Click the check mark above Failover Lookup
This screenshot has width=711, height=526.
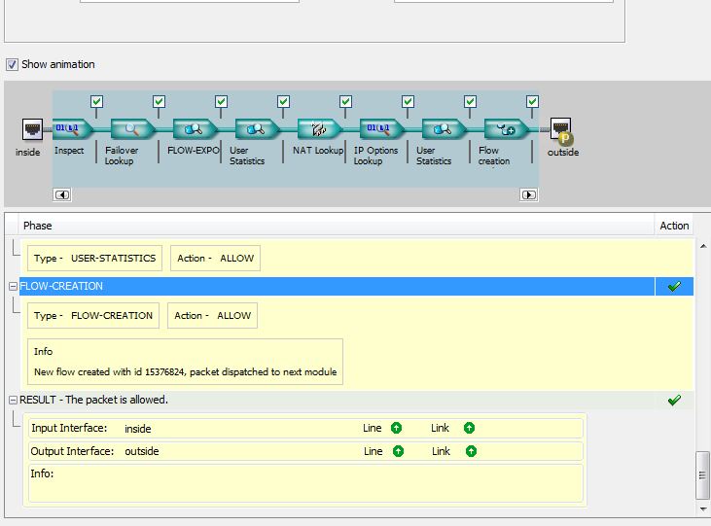159,101
